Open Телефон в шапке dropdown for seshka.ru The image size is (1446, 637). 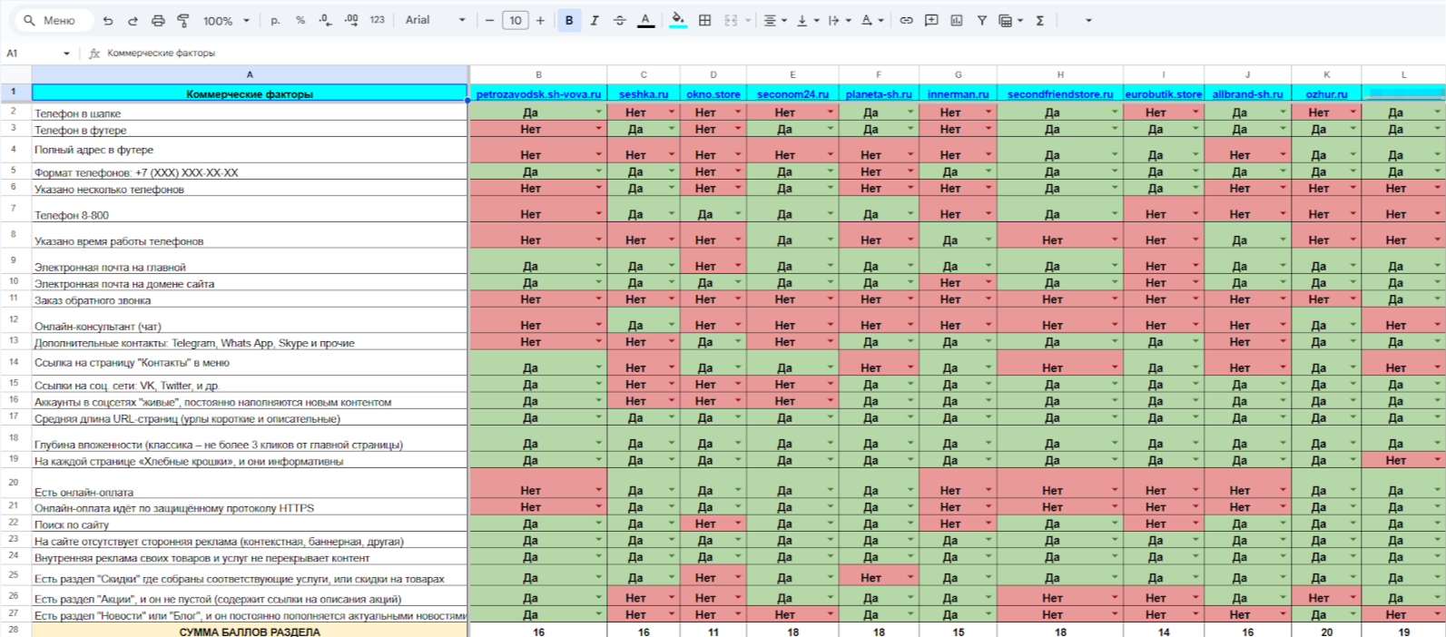tap(672, 113)
